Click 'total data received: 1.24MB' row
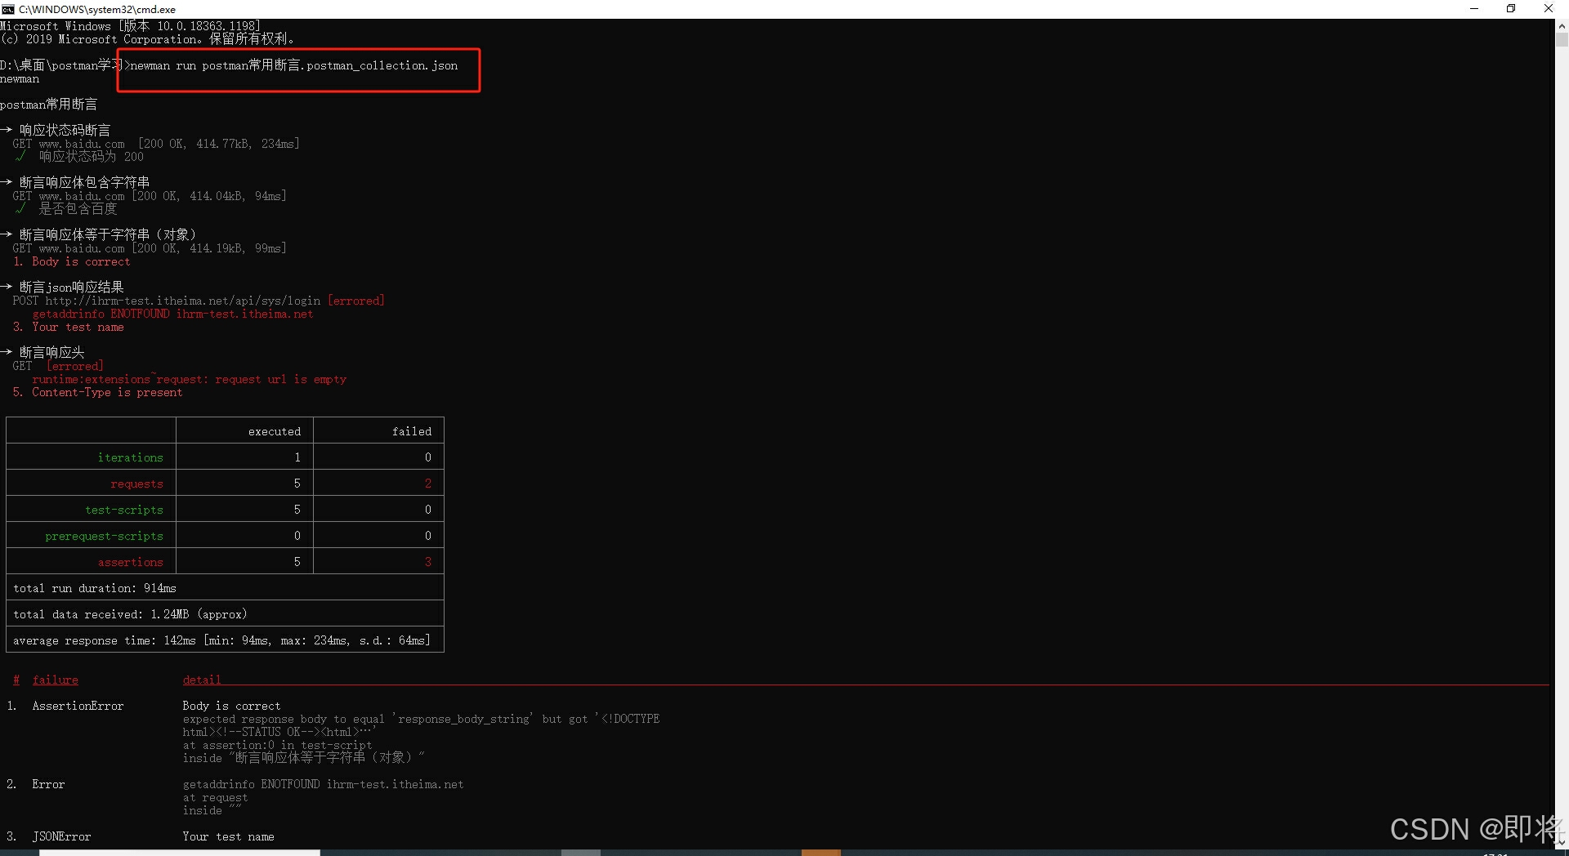Screen dimensions: 1569x856 (x=225, y=614)
